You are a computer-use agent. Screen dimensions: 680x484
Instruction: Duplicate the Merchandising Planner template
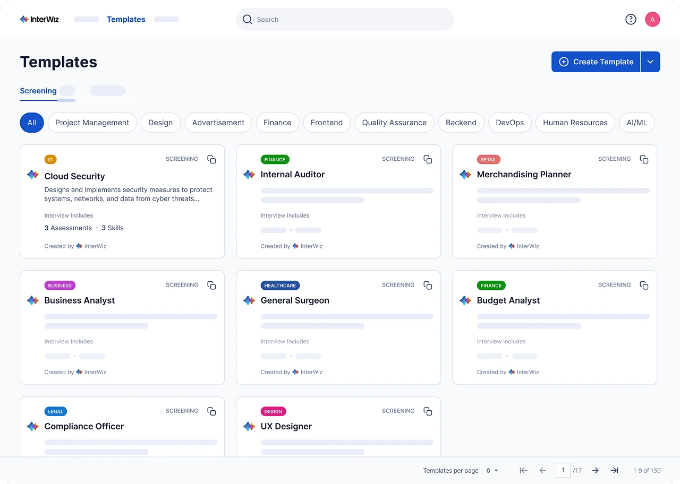[644, 159]
